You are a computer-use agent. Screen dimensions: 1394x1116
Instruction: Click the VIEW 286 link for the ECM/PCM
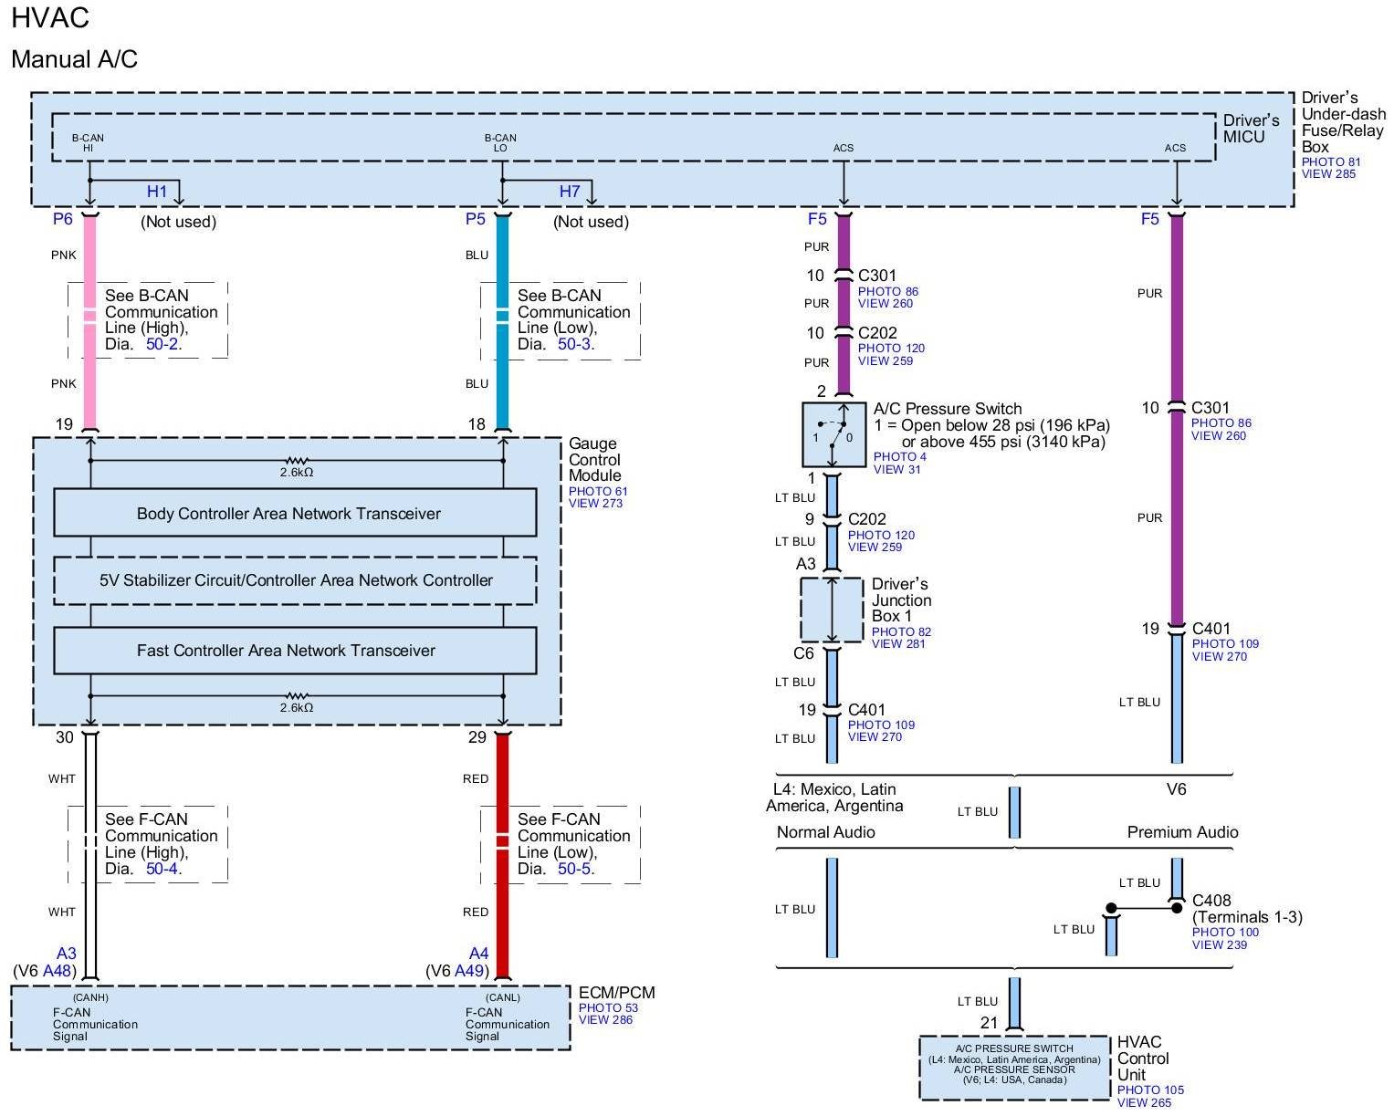point(605,1019)
